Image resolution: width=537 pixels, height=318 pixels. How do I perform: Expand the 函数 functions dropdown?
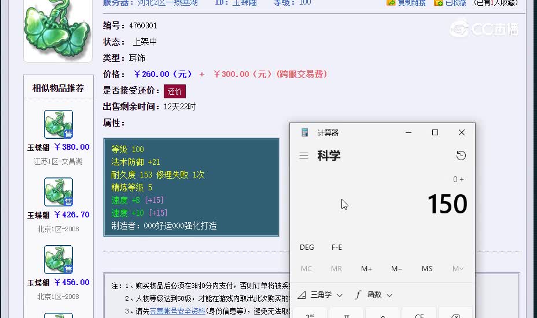374,295
